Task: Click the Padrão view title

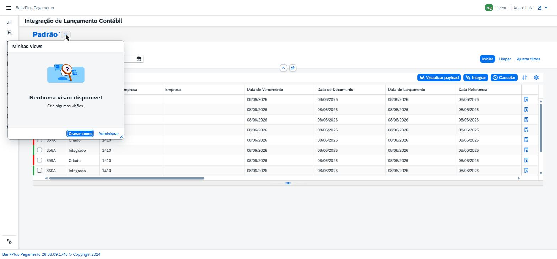Action: 45,34
